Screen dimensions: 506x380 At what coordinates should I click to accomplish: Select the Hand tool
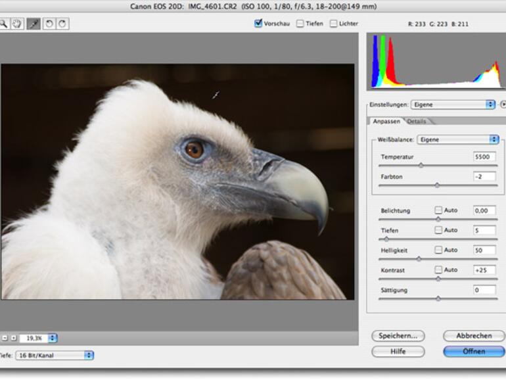coord(17,24)
